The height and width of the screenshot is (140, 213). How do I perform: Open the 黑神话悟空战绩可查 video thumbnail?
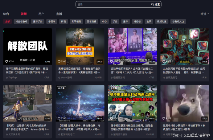(80, 47)
